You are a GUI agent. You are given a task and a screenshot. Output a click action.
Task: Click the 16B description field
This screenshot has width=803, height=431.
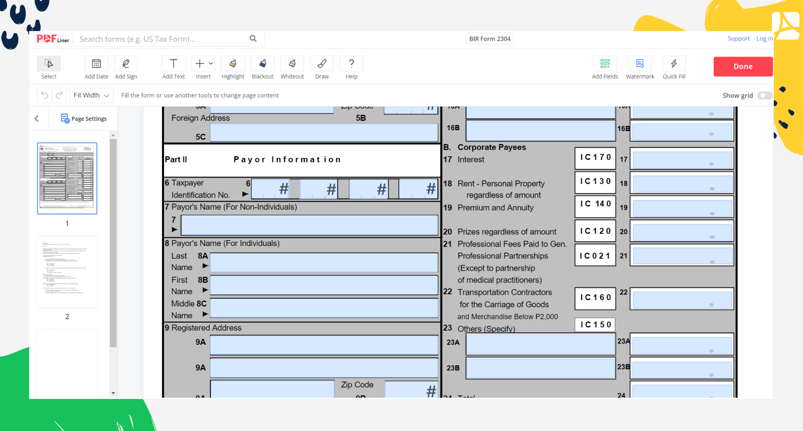pyautogui.click(x=541, y=131)
